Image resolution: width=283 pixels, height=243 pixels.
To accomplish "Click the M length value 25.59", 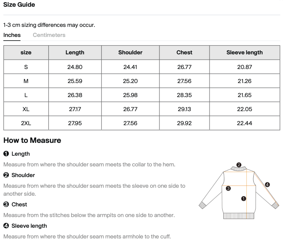I will point(75,81).
